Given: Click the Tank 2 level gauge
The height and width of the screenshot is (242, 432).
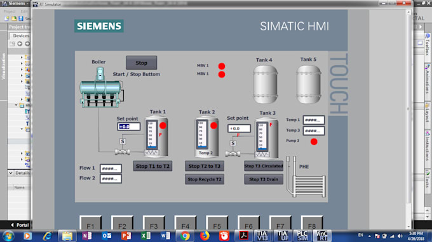Looking at the screenshot, I should 202,134.
